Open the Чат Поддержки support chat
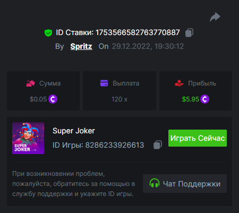 [185, 184]
